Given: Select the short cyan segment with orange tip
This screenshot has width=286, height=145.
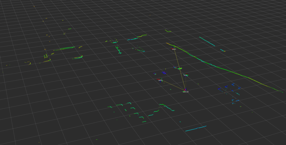Looking at the screenshot, I should click(222, 50).
